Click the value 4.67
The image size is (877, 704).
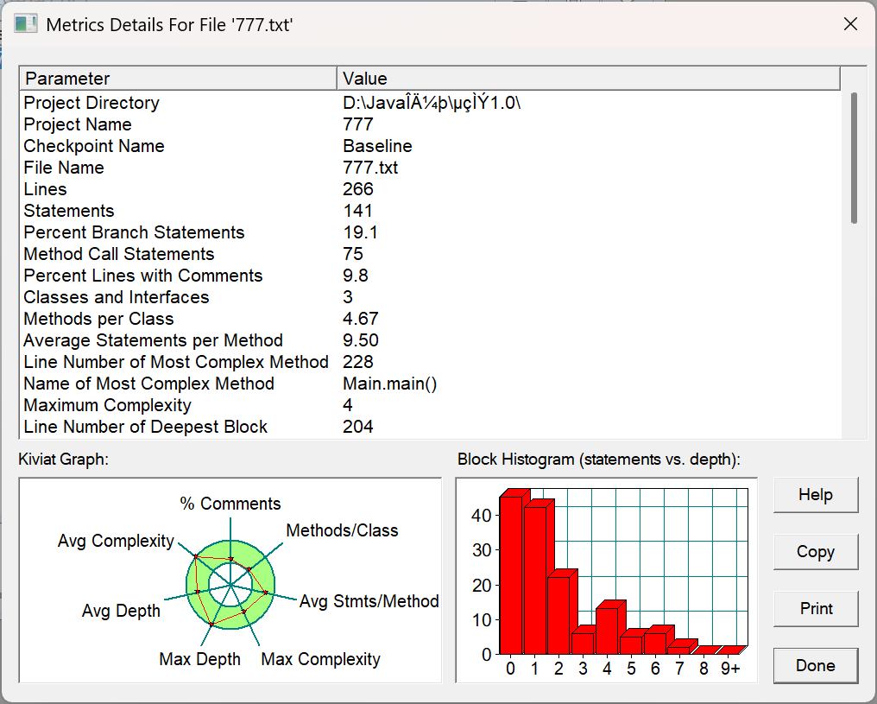click(361, 319)
